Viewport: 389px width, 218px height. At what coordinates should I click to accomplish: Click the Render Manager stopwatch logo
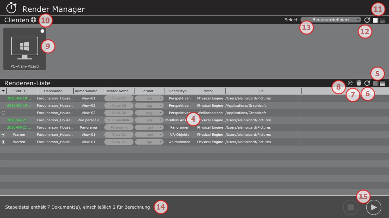[10, 8]
